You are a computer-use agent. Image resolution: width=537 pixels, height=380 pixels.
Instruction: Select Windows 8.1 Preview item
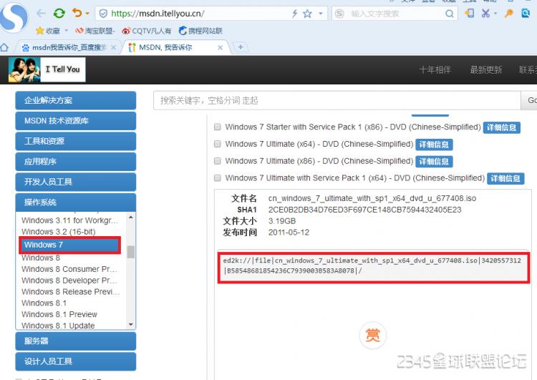[x=59, y=314]
